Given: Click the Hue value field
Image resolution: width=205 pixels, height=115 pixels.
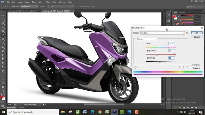Looking at the screenshot, I should [172, 43].
